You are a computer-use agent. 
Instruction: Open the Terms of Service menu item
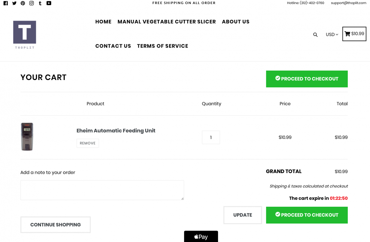click(163, 46)
